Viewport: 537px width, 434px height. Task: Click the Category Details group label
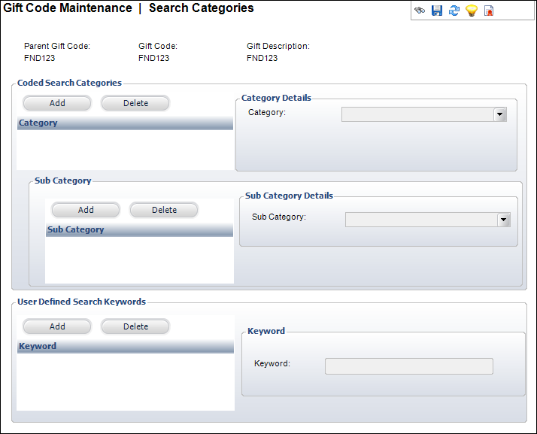(276, 98)
